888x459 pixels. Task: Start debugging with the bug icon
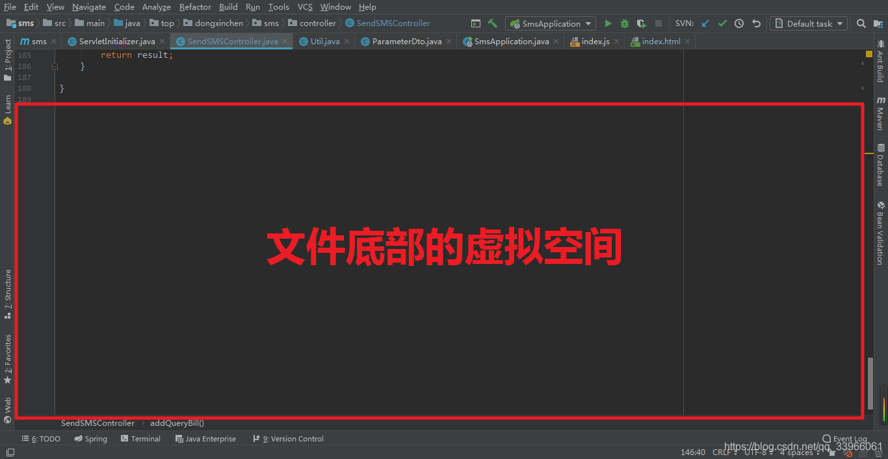pos(625,23)
